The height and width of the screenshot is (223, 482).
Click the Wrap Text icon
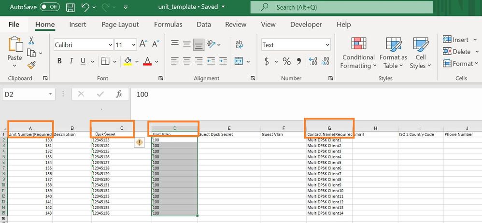point(239,44)
